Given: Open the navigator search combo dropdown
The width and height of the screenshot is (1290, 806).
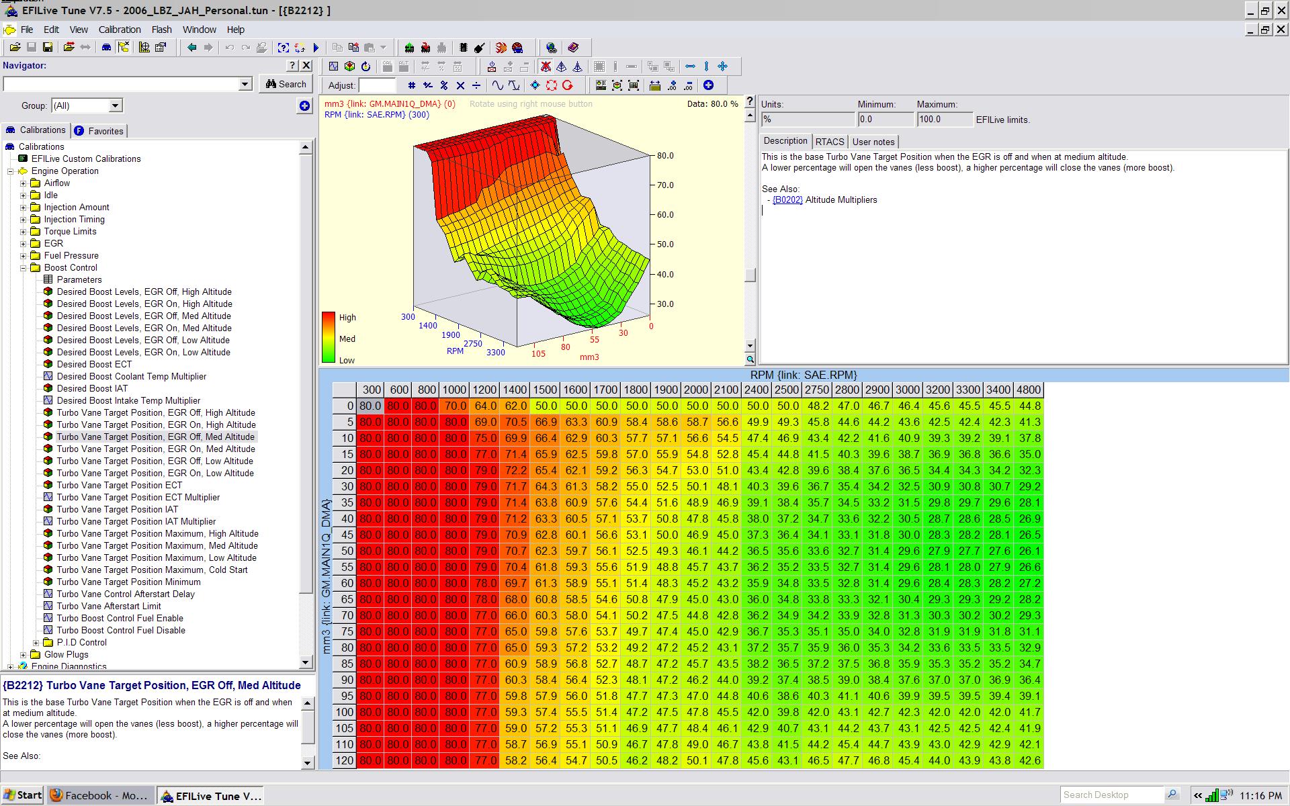Looking at the screenshot, I should pyautogui.click(x=245, y=84).
